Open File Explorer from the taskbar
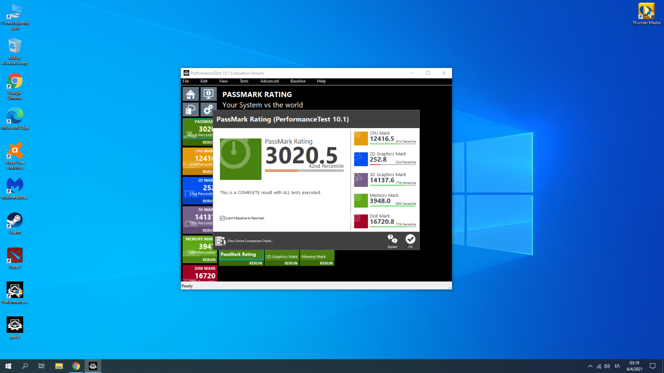The height and width of the screenshot is (373, 664). point(59,366)
